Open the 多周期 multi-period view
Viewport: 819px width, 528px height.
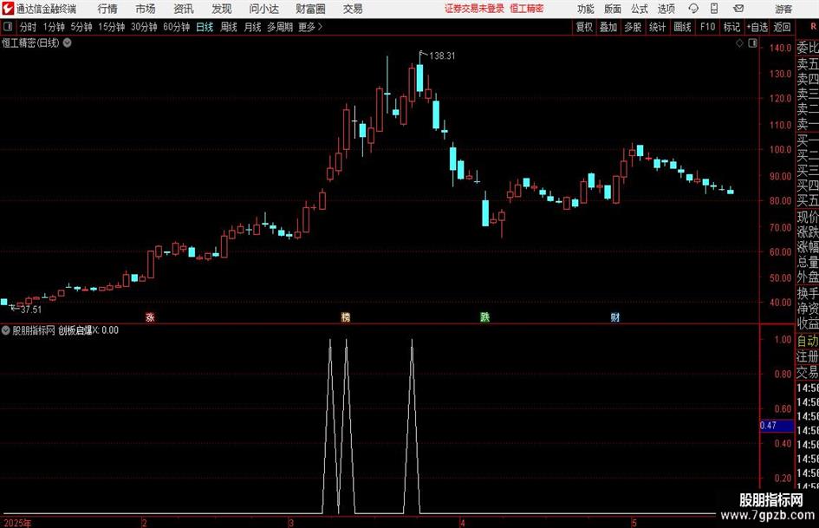[x=280, y=27]
